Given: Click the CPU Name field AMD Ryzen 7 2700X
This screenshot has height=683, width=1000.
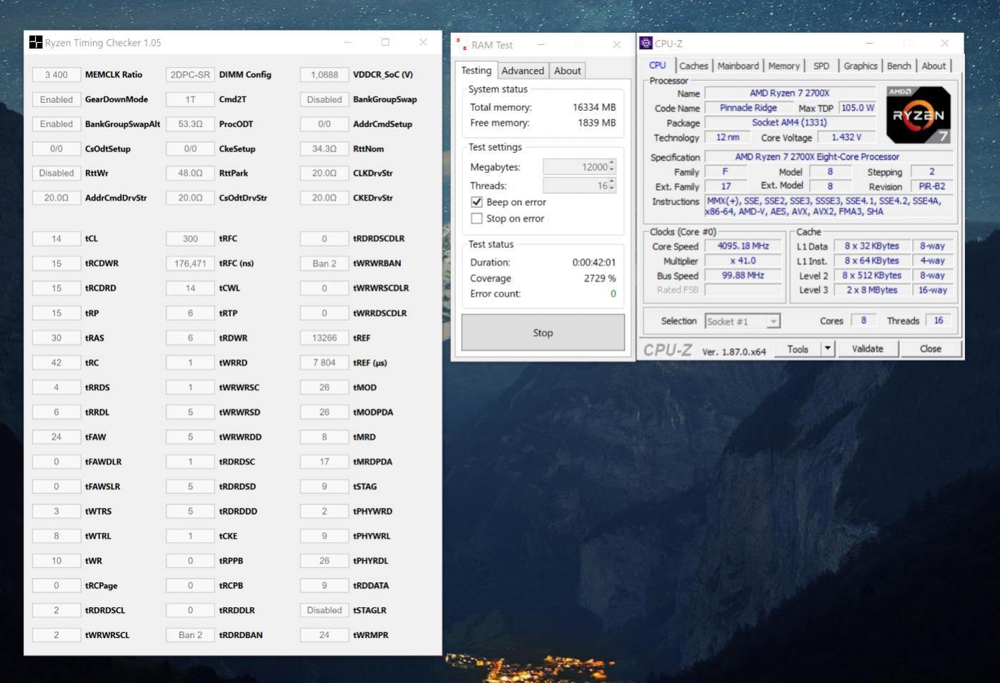Looking at the screenshot, I should pyautogui.click(x=790, y=93).
